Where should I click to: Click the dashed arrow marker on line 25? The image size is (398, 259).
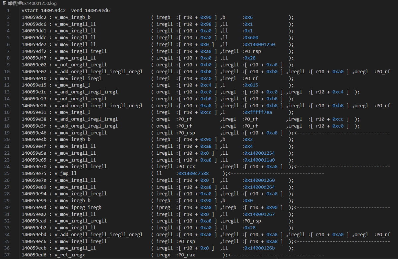coord(275,173)
